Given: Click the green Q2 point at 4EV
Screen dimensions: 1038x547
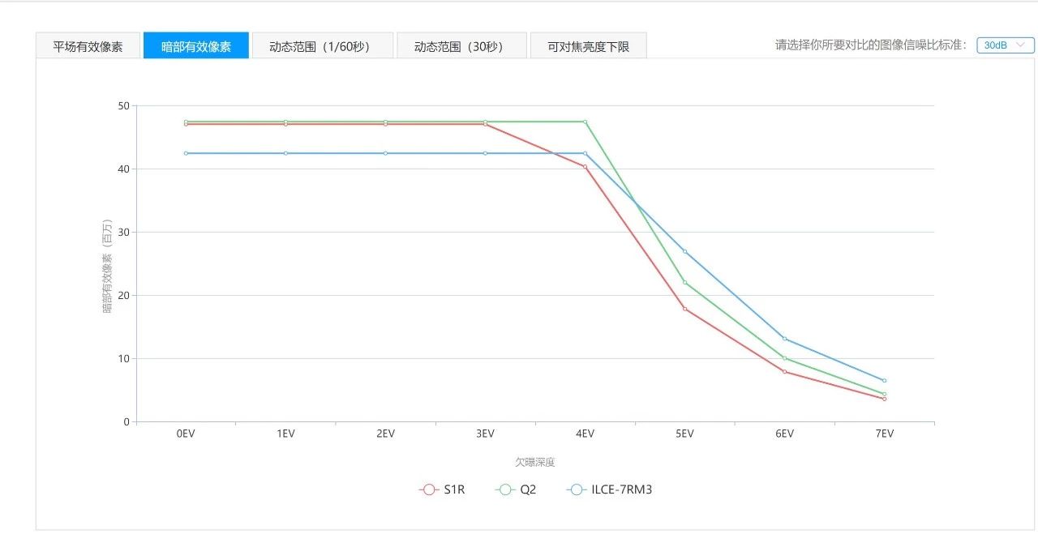Looking at the screenshot, I should tap(585, 122).
